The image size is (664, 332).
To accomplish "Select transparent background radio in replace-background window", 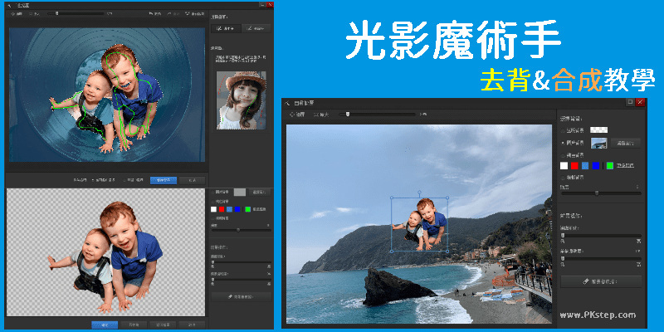I will (x=563, y=130).
